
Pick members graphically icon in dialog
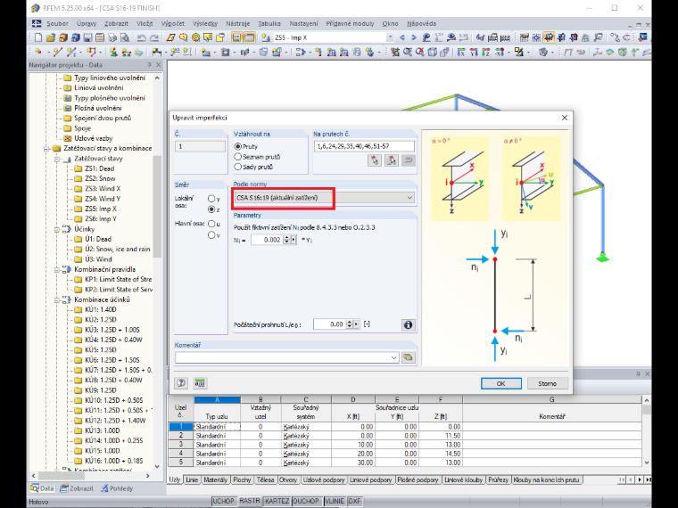click(375, 160)
